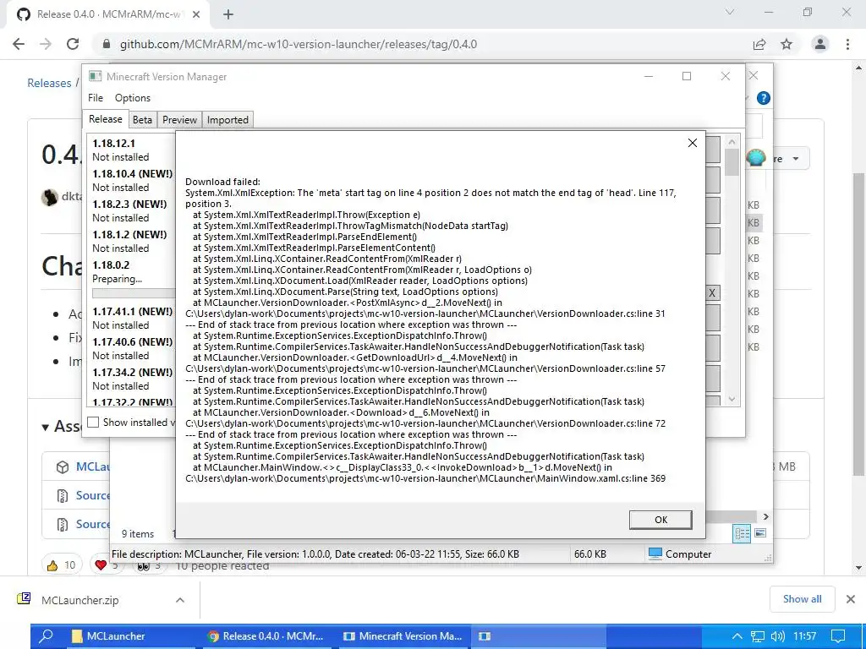Close the Download failed error dialog
This screenshot has width=866, height=649.
(x=692, y=143)
